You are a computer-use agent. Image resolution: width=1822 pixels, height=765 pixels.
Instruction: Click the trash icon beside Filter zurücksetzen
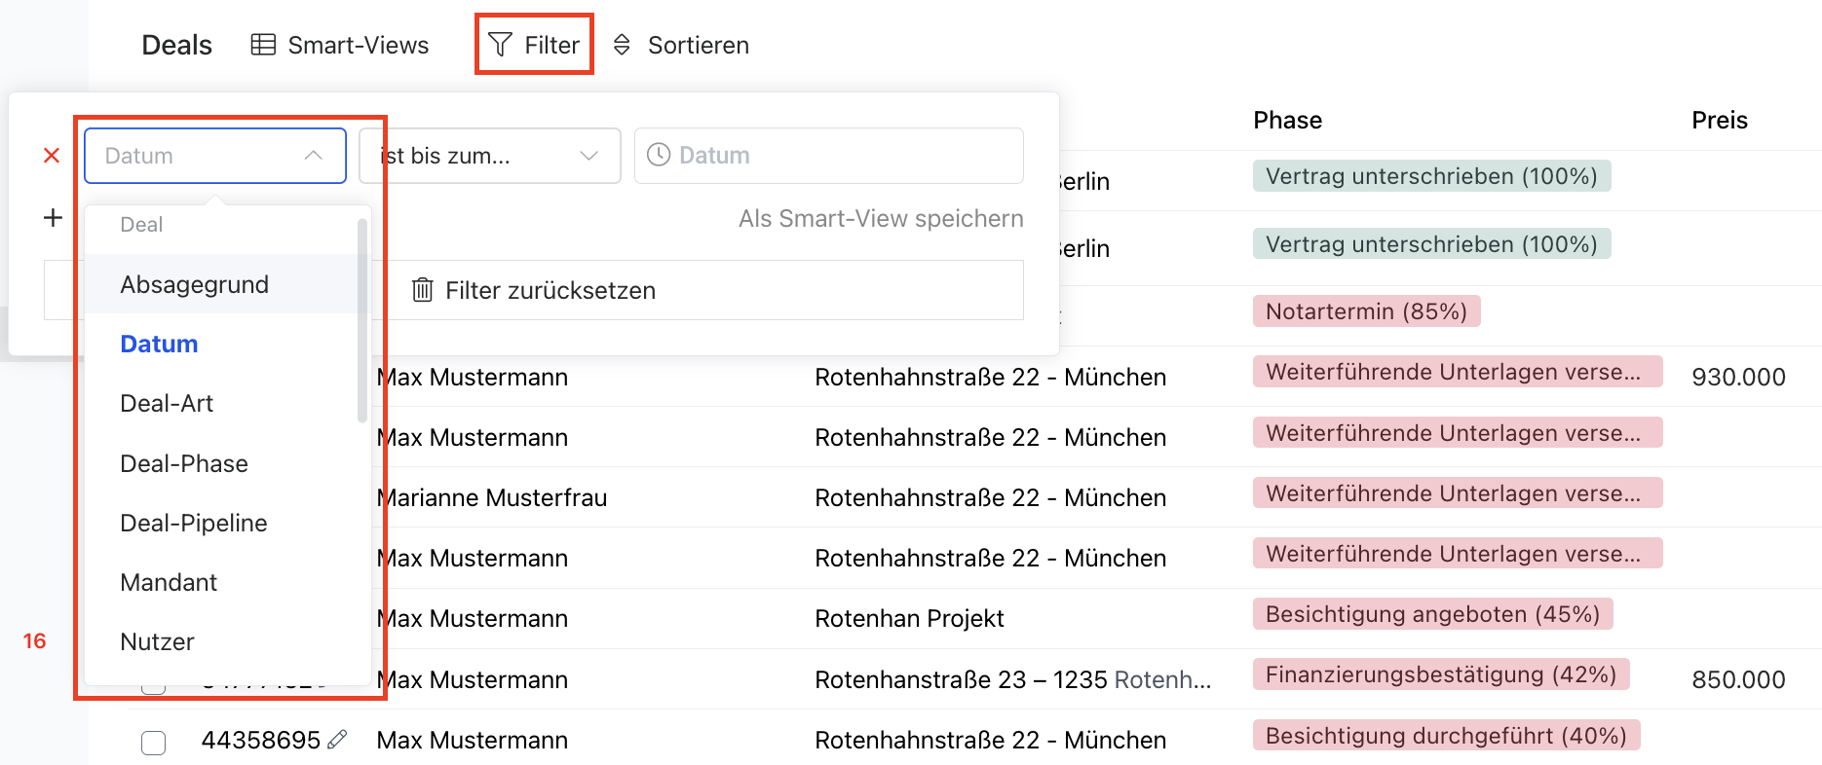(422, 290)
